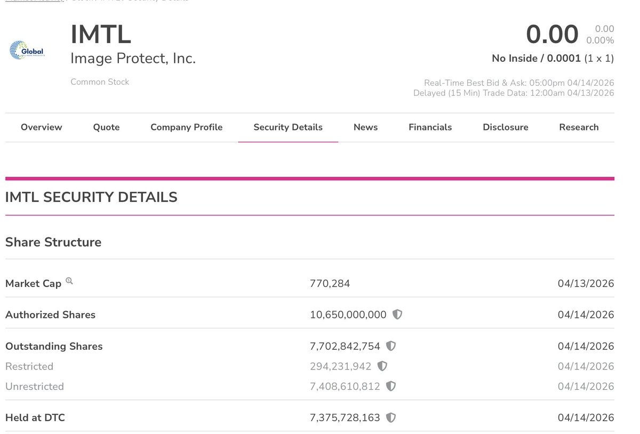The height and width of the screenshot is (434, 640).
Task: Click the Authorized Shares label
Action: pos(51,315)
